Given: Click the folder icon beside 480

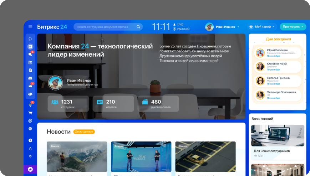Looking at the screenshot, I should (x=145, y=102).
